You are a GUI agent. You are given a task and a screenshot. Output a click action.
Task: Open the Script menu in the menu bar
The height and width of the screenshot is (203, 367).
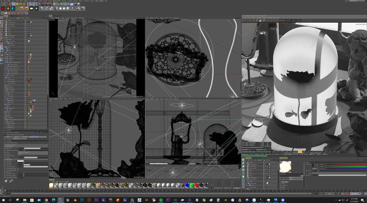point(96,1)
